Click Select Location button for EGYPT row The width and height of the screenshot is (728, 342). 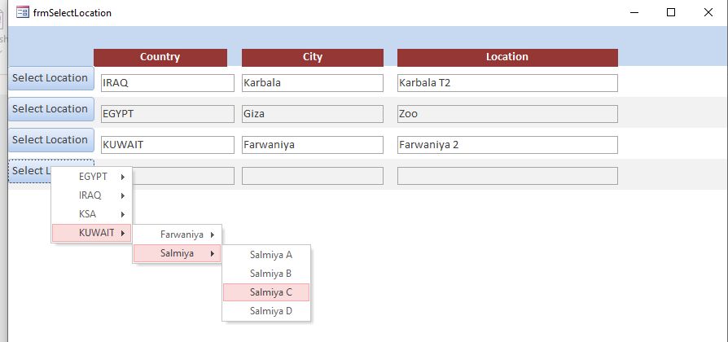50,109
